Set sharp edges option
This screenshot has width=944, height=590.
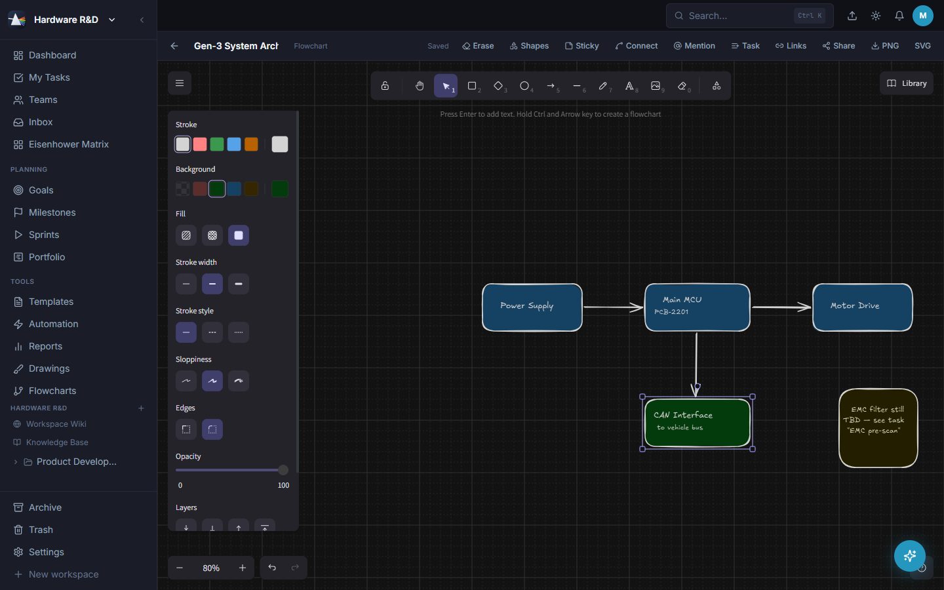[x=186, y=429]
